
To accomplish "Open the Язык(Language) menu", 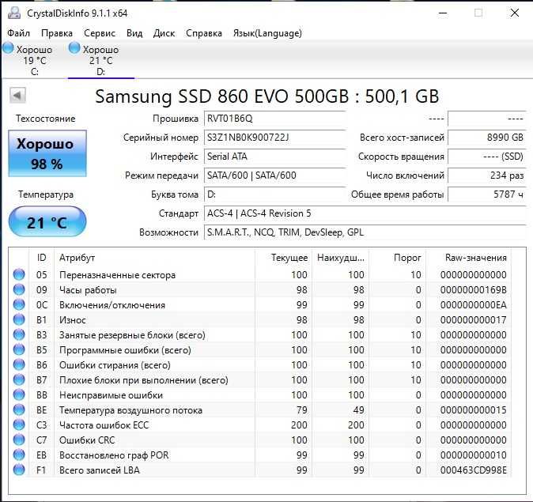I will point(267,33).
